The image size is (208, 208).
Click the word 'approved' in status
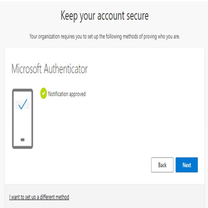click(x=77, y=94)
